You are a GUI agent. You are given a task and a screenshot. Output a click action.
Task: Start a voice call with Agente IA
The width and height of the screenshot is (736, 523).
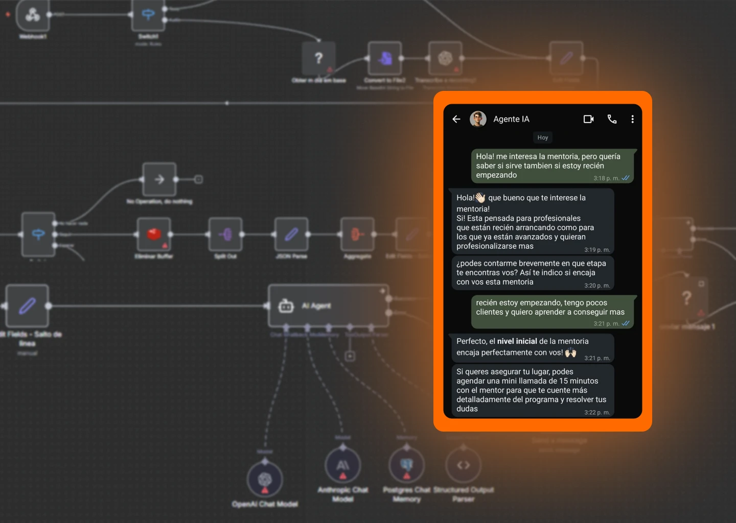click(x=612, y=119)
